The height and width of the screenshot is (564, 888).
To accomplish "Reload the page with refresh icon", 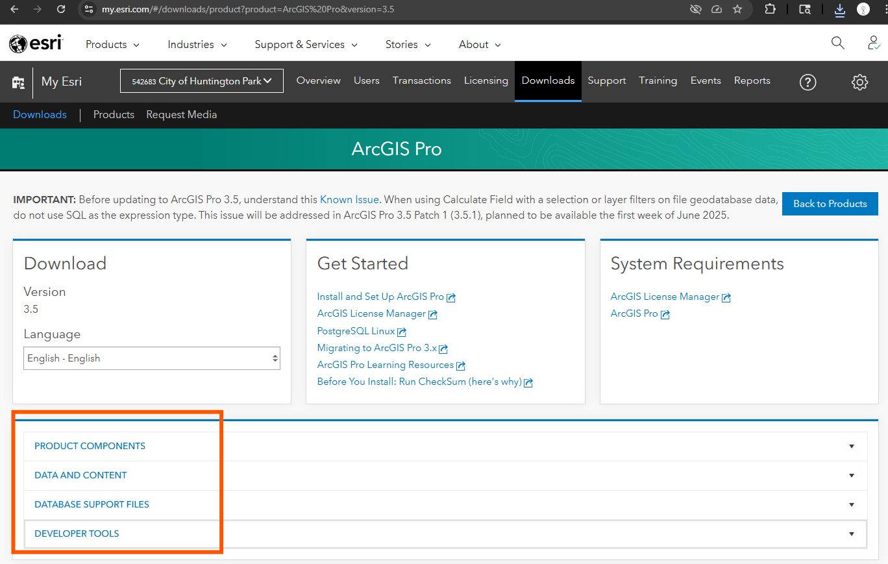I will [x=61, y=9].
